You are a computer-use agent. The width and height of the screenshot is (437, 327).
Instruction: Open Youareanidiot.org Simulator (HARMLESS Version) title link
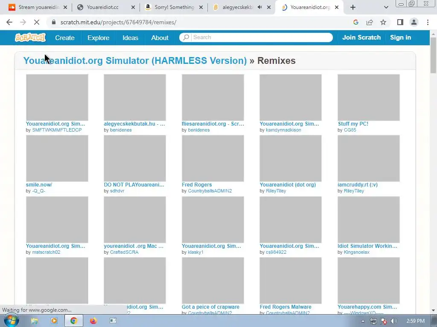click(135, 60)
